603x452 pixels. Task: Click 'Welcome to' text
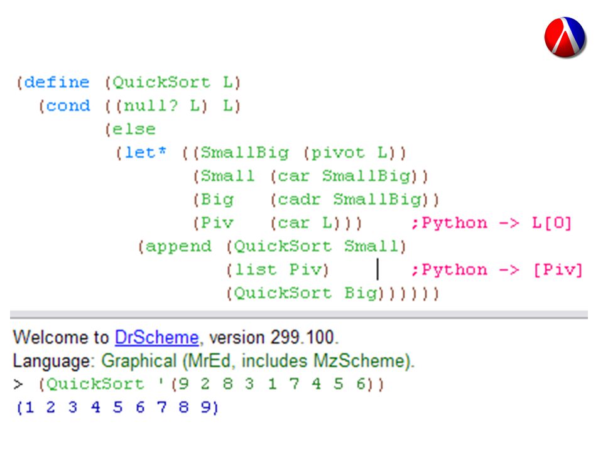tap(61, 338)
